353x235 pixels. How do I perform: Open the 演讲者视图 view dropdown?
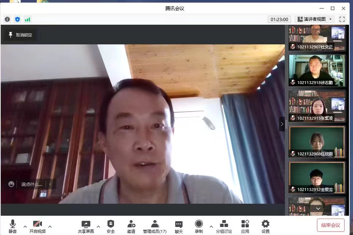pyautogui.click(x=315, y=19)
